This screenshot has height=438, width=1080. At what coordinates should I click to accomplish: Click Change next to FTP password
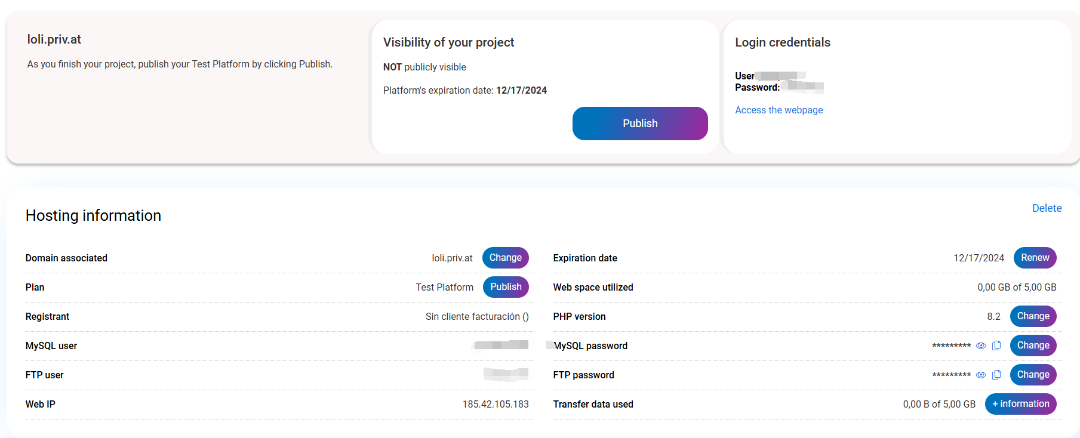(x=1033, y=375)
